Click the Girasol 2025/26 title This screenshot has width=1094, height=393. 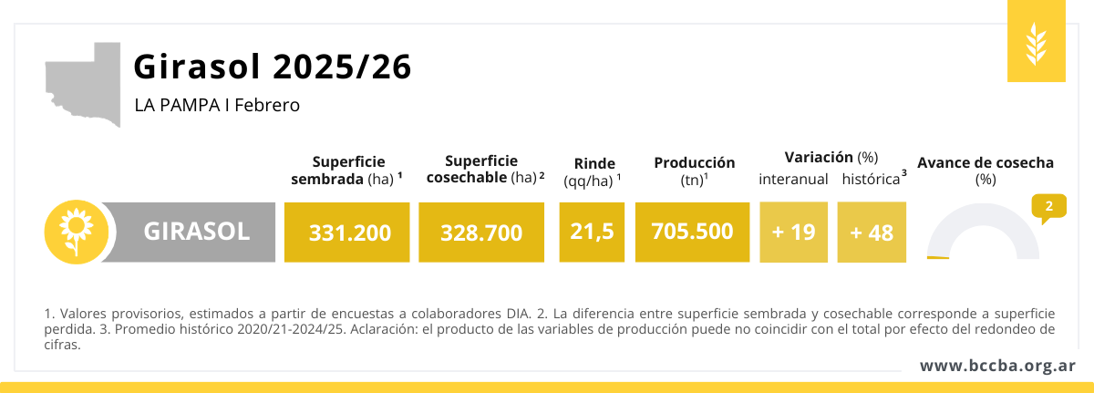(273, 67)
